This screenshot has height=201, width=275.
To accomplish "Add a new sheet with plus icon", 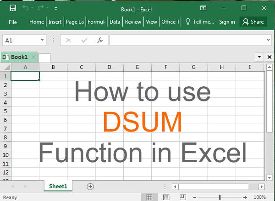I will point(90,186).
